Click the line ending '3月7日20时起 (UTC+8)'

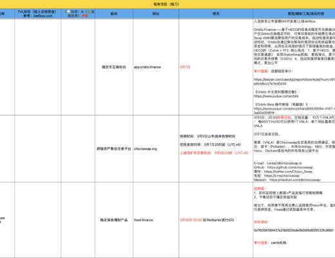click(211, 144)
